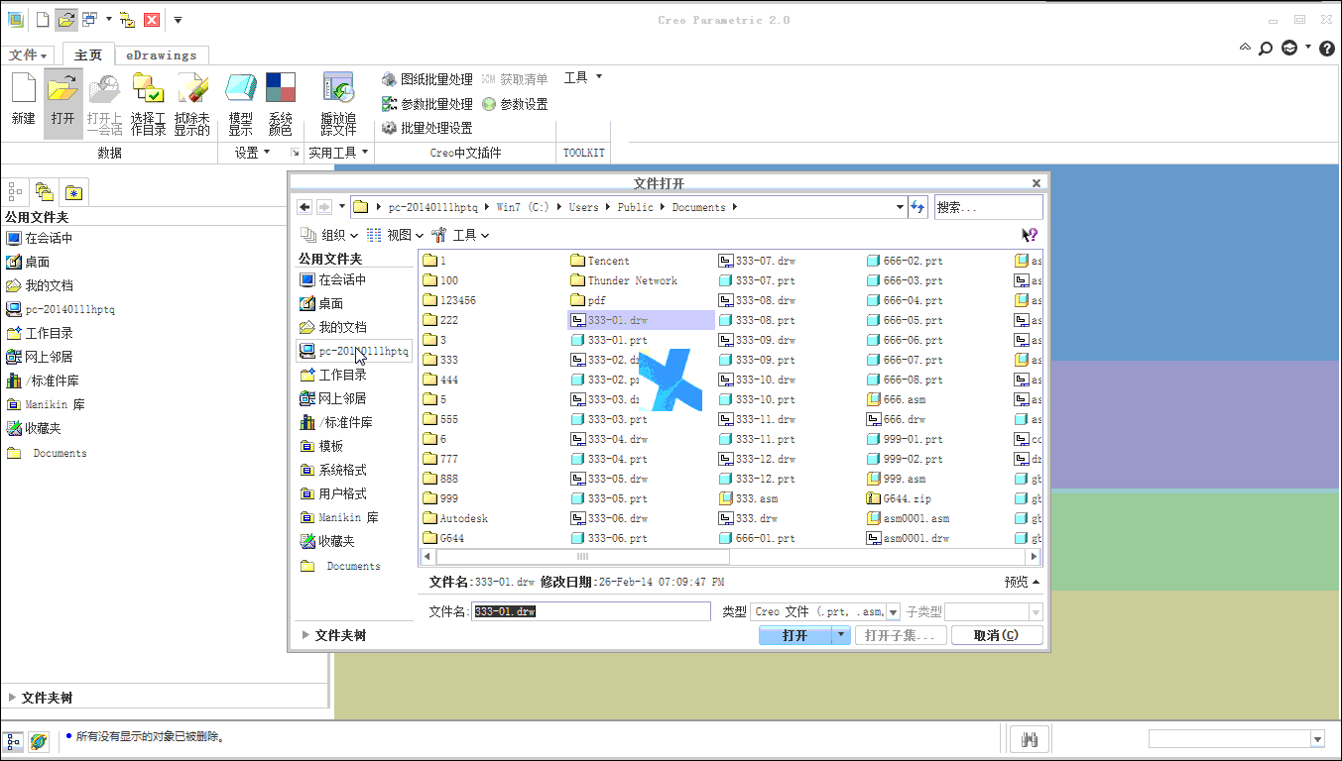Click the arrow next to the 打开 button
The image size is (1342, 761).
[x=841, y=635]
